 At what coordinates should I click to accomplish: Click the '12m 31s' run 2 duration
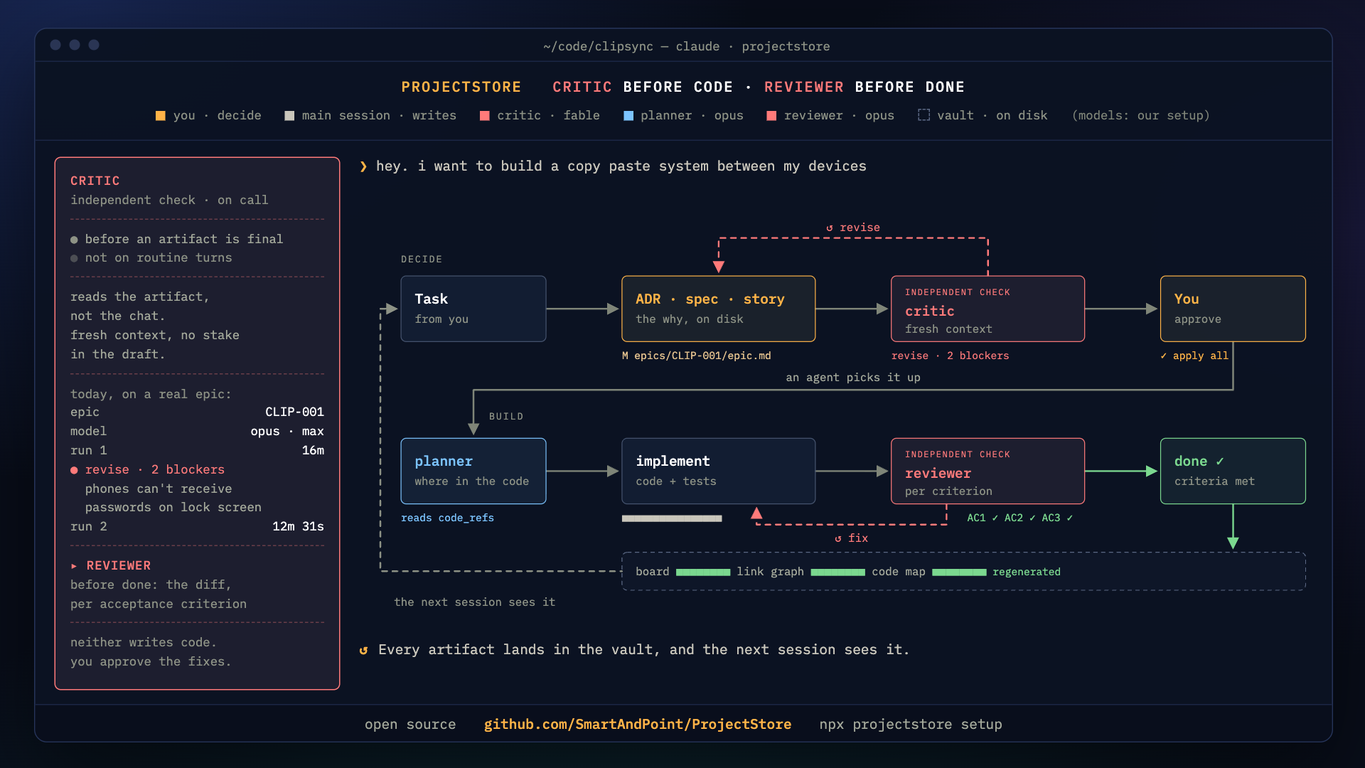[298, 527]
